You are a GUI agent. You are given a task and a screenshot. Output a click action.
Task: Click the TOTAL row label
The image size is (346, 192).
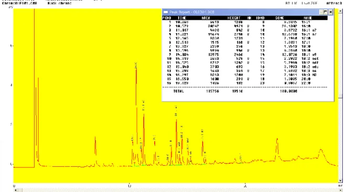click(179, 91)
